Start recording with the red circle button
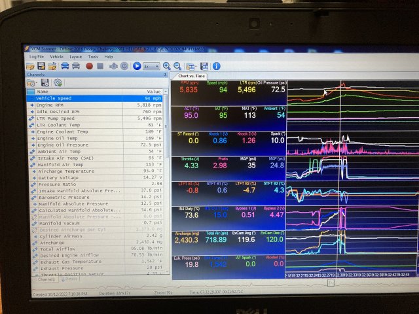The height and width of the screenshot is (314, 419). click(x=90, y=66)
